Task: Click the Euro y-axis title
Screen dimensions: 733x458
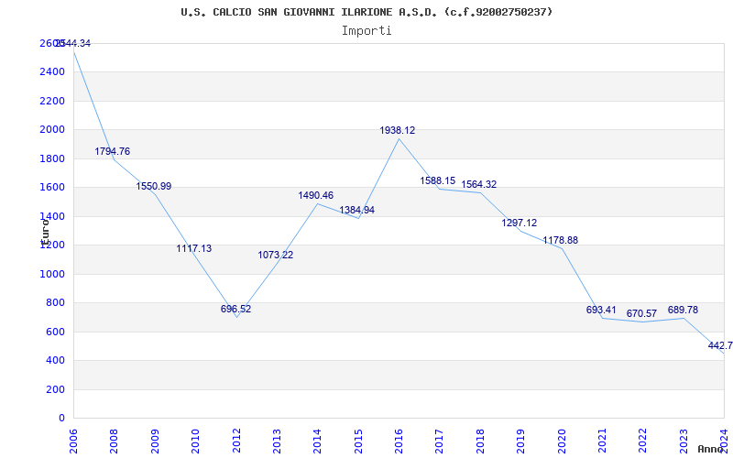Action: [x=45, y=232]
